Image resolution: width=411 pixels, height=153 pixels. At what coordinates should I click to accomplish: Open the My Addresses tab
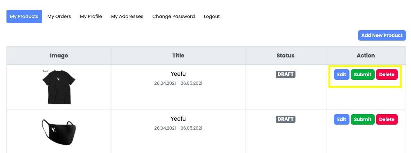pyautogui.click(x=127, y=17)
